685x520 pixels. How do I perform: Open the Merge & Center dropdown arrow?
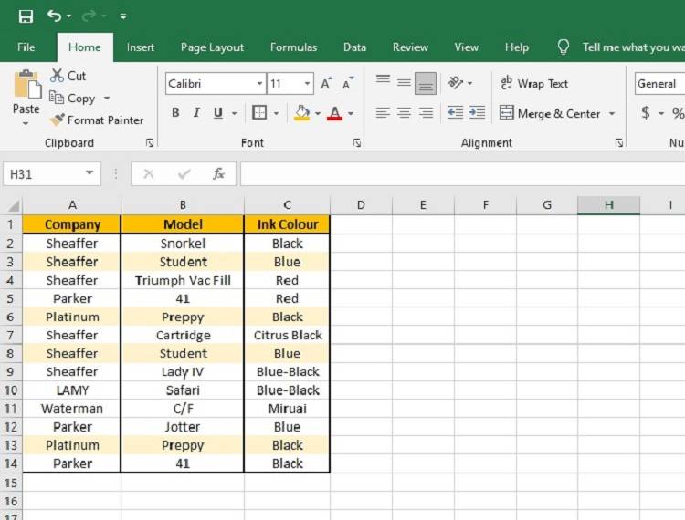(612, 113)
